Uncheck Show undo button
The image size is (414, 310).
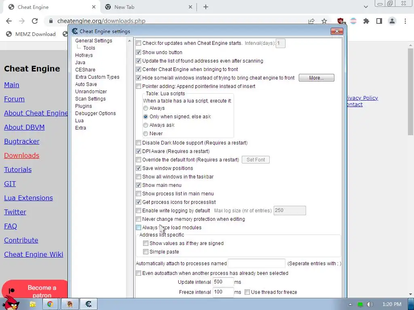[x=138, y=52]
